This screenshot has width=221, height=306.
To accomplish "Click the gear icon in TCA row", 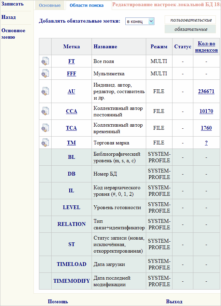I will (45, 128).
